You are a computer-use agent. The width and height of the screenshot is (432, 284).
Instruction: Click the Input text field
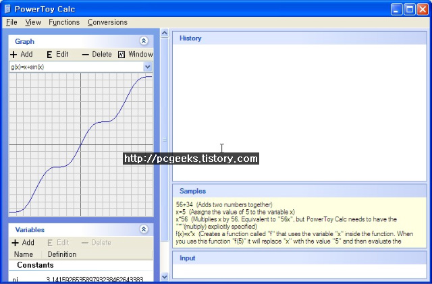click(x=300, y=271)
